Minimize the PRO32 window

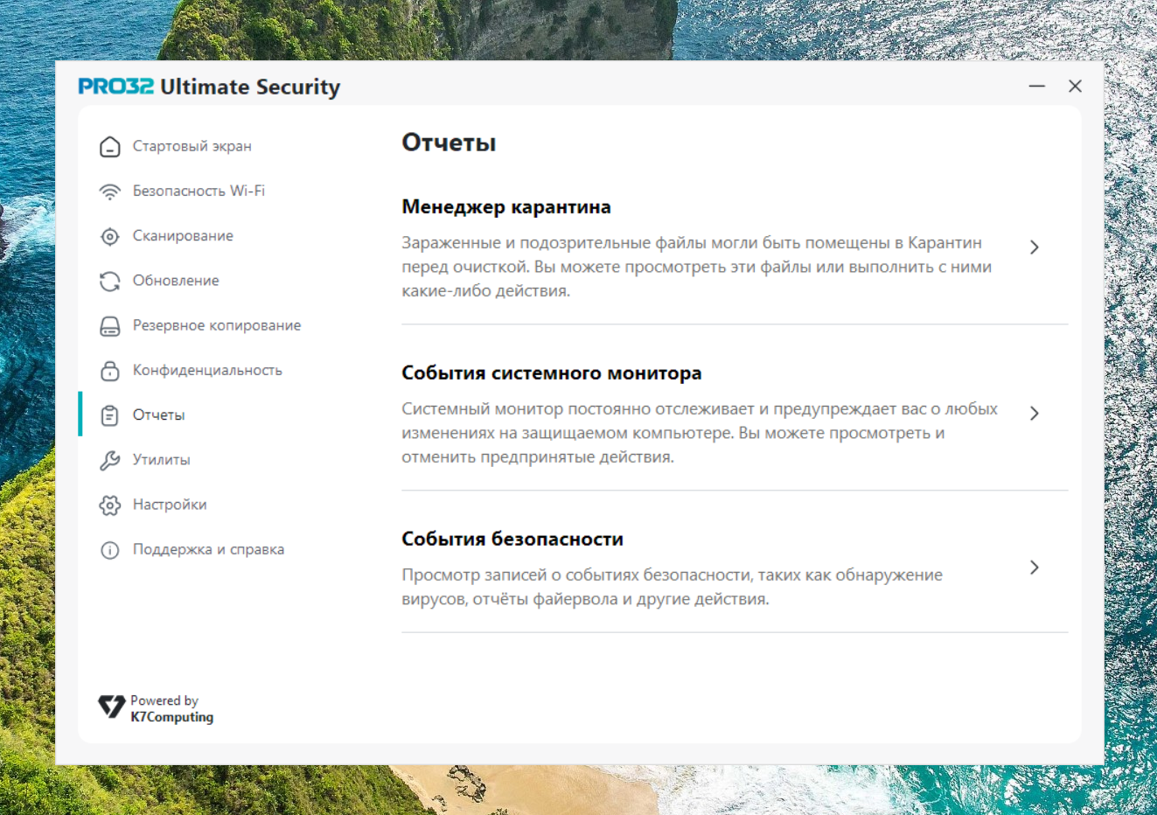tap(1037, 86)
